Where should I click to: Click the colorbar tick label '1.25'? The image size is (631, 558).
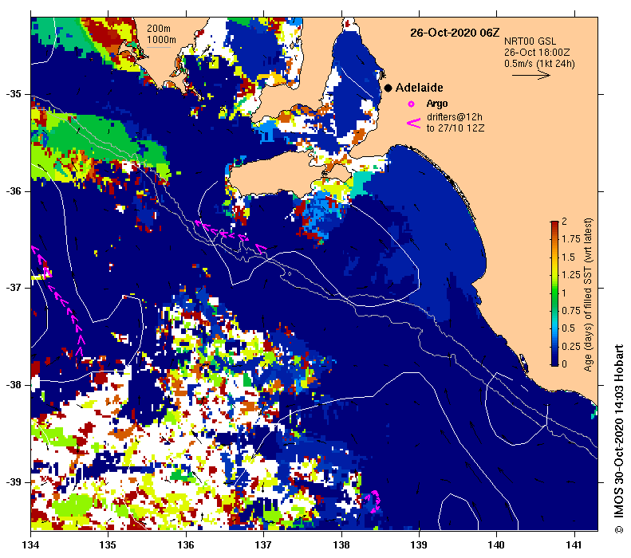[x=571, y=275]
